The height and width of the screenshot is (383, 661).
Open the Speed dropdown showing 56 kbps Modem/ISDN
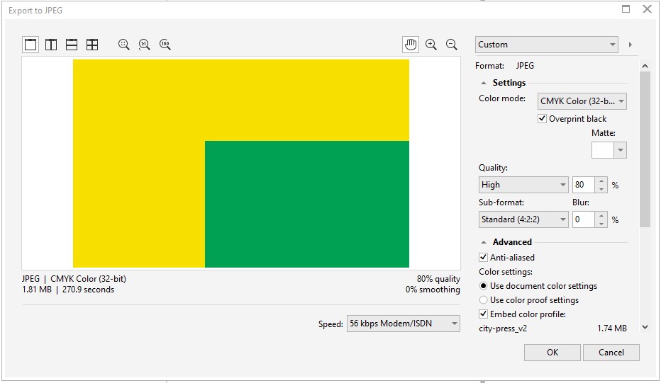click(x=403, y=324)
